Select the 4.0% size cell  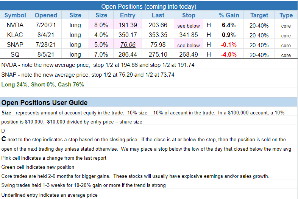pyautogui.click(x=101, y=35)
